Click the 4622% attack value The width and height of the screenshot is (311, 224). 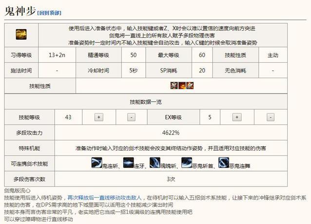point(171,133)
